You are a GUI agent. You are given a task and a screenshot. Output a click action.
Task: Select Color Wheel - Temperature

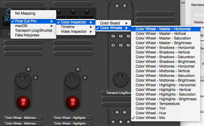pos(166,104)
